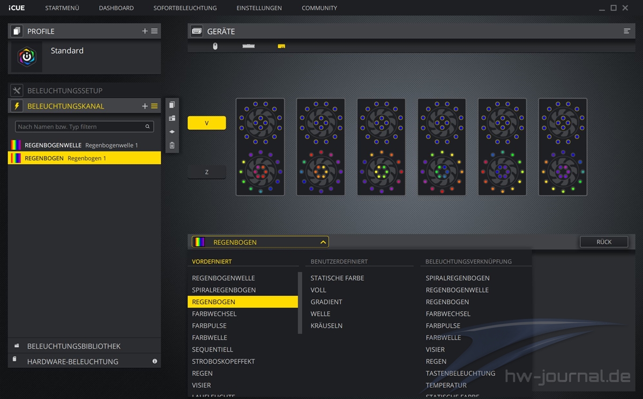Choose custom effect Kräuseln
643x399 pixels.
click(326, 326)
